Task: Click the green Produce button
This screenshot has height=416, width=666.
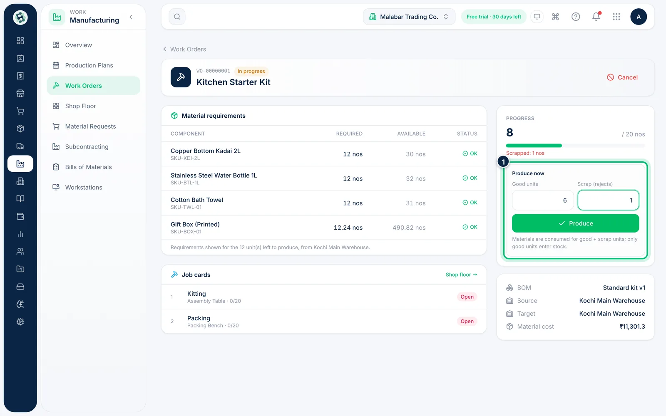Action: click(x=575, y=223)
